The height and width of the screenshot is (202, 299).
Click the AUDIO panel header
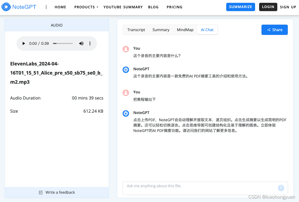point(57,25)
